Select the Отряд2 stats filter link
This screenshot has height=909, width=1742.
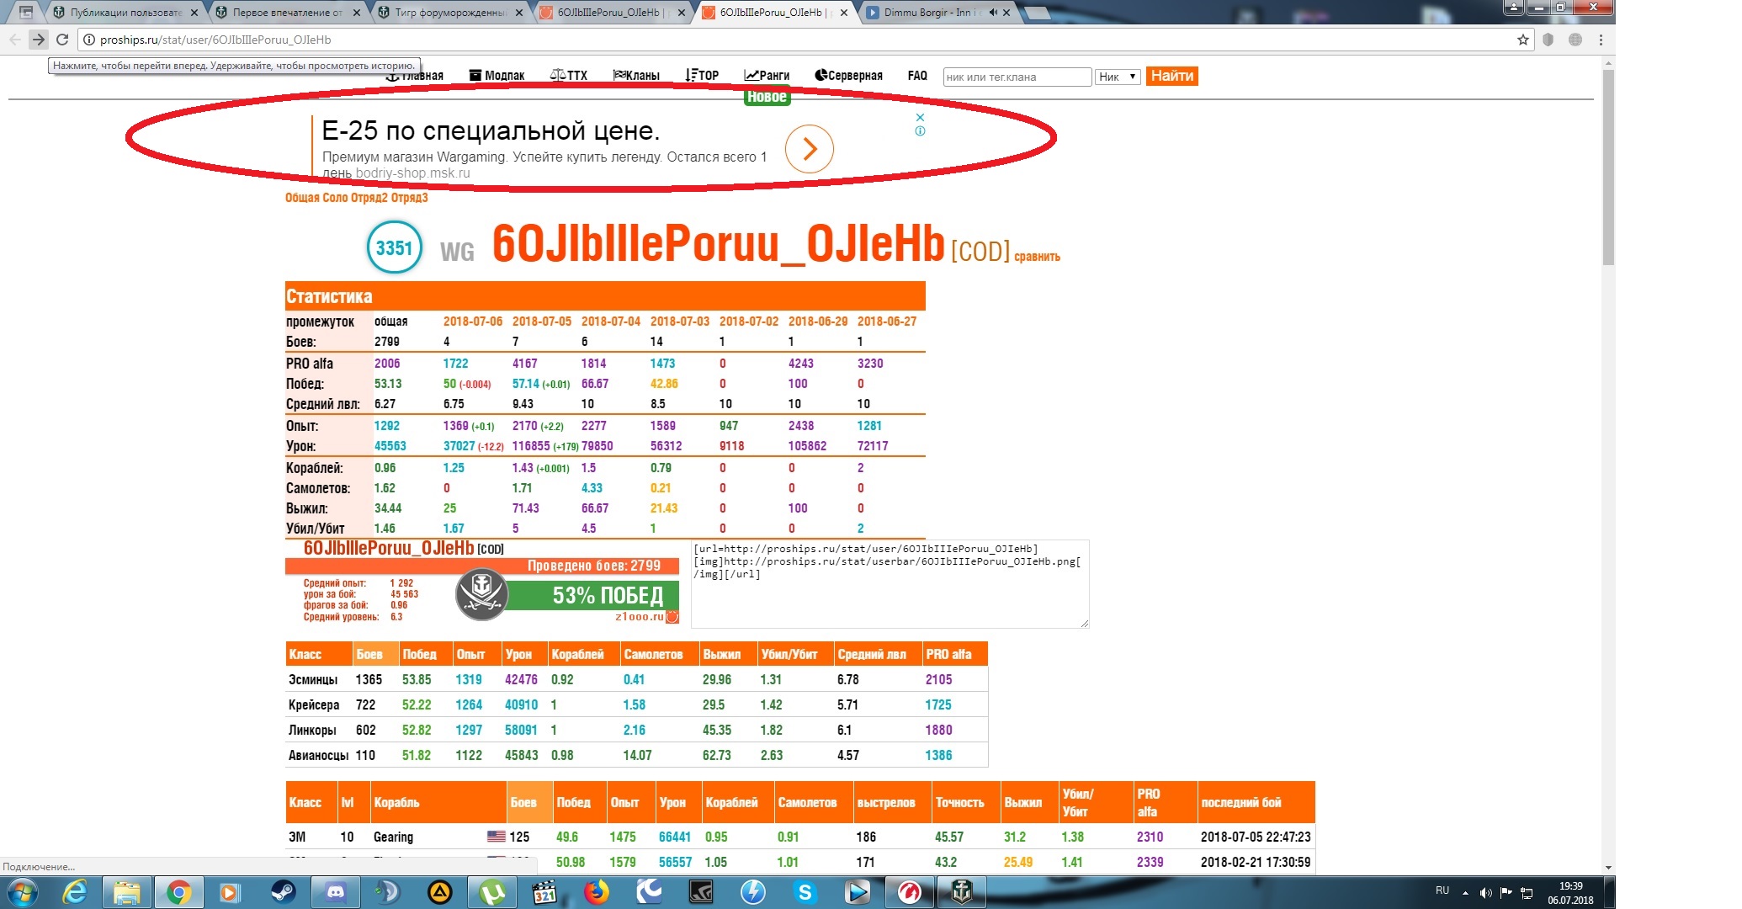[369, 198]
